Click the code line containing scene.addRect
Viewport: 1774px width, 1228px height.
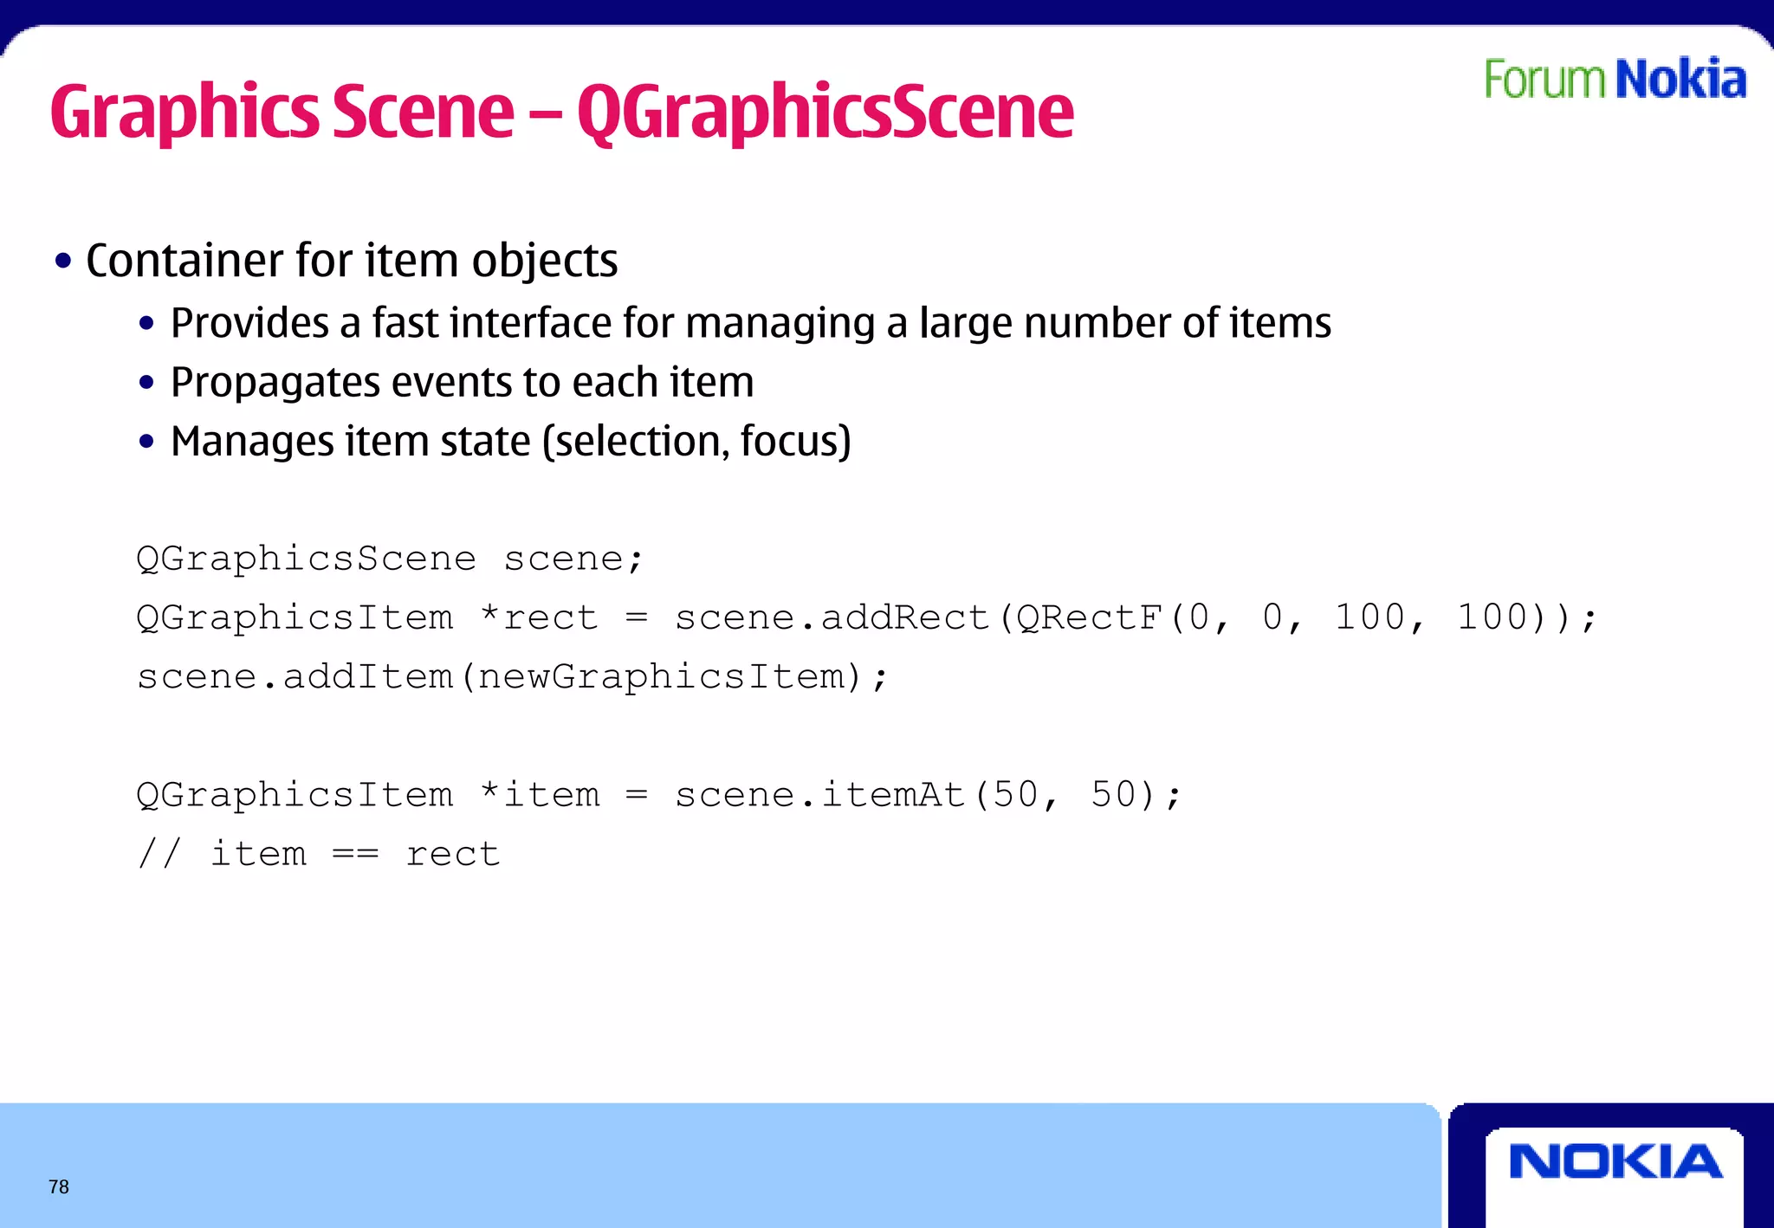coord(866,617)
